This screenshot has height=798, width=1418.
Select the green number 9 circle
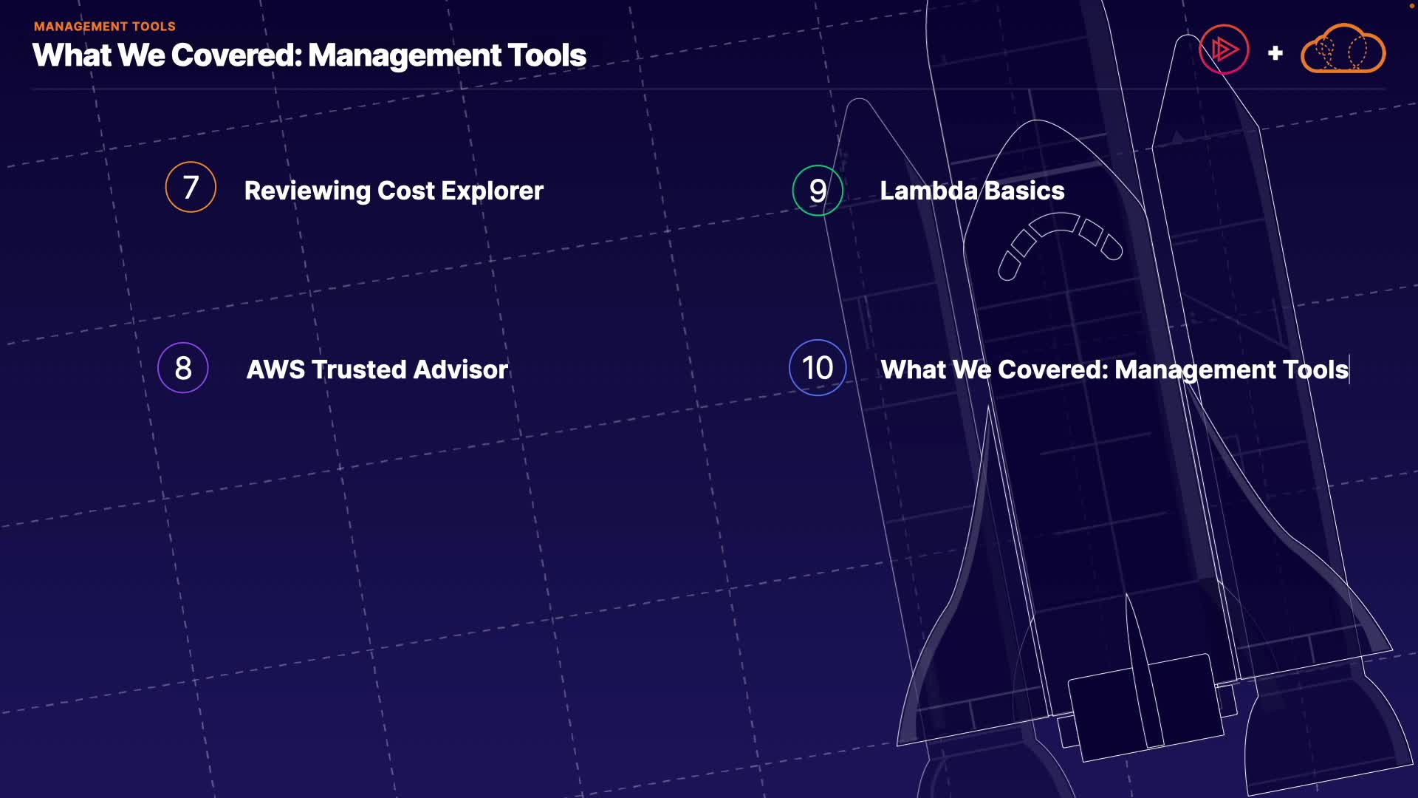tap(818, 191)
